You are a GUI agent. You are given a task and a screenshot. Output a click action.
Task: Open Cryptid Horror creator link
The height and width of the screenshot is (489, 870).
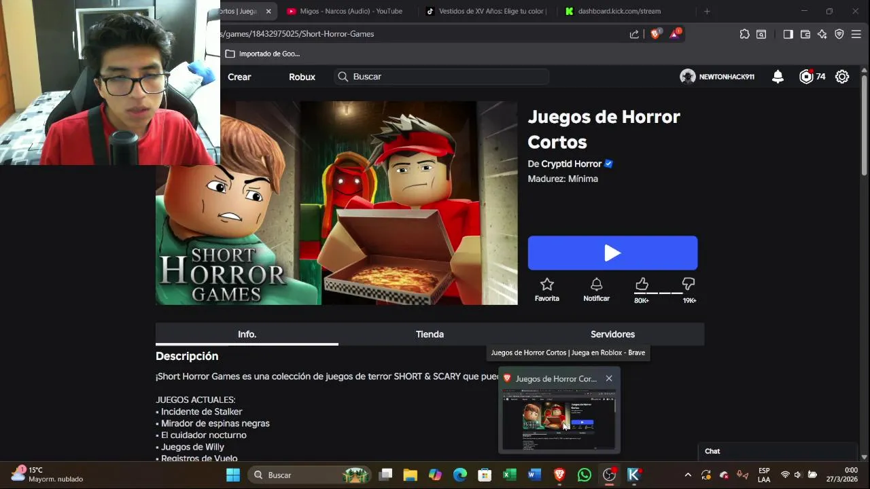pyautogui.click(x=571, y=164)
